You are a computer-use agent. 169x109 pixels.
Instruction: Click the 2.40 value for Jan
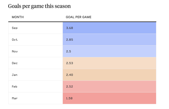tap(70, 75)
